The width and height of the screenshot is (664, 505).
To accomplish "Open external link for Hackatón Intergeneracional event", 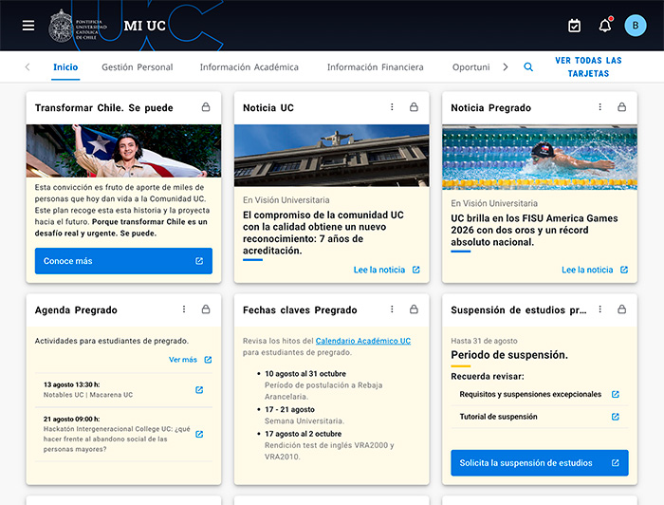I will pos(199,434).
